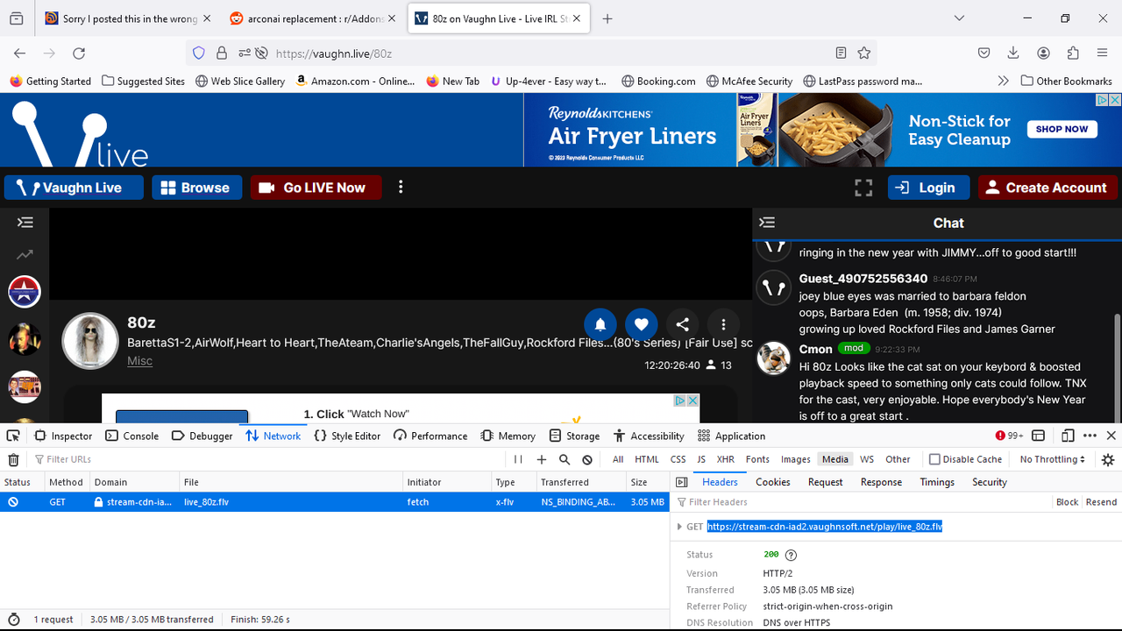Expand the GET request URL details
Viewport: 1122px width, 631px height.
click(x=679, y=527)
